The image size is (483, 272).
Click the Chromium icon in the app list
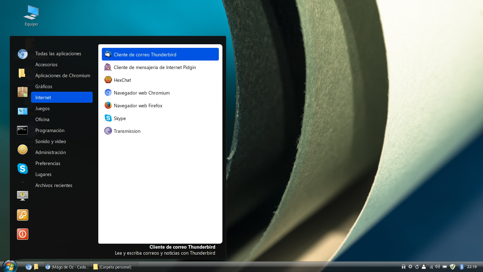[108, 93]
